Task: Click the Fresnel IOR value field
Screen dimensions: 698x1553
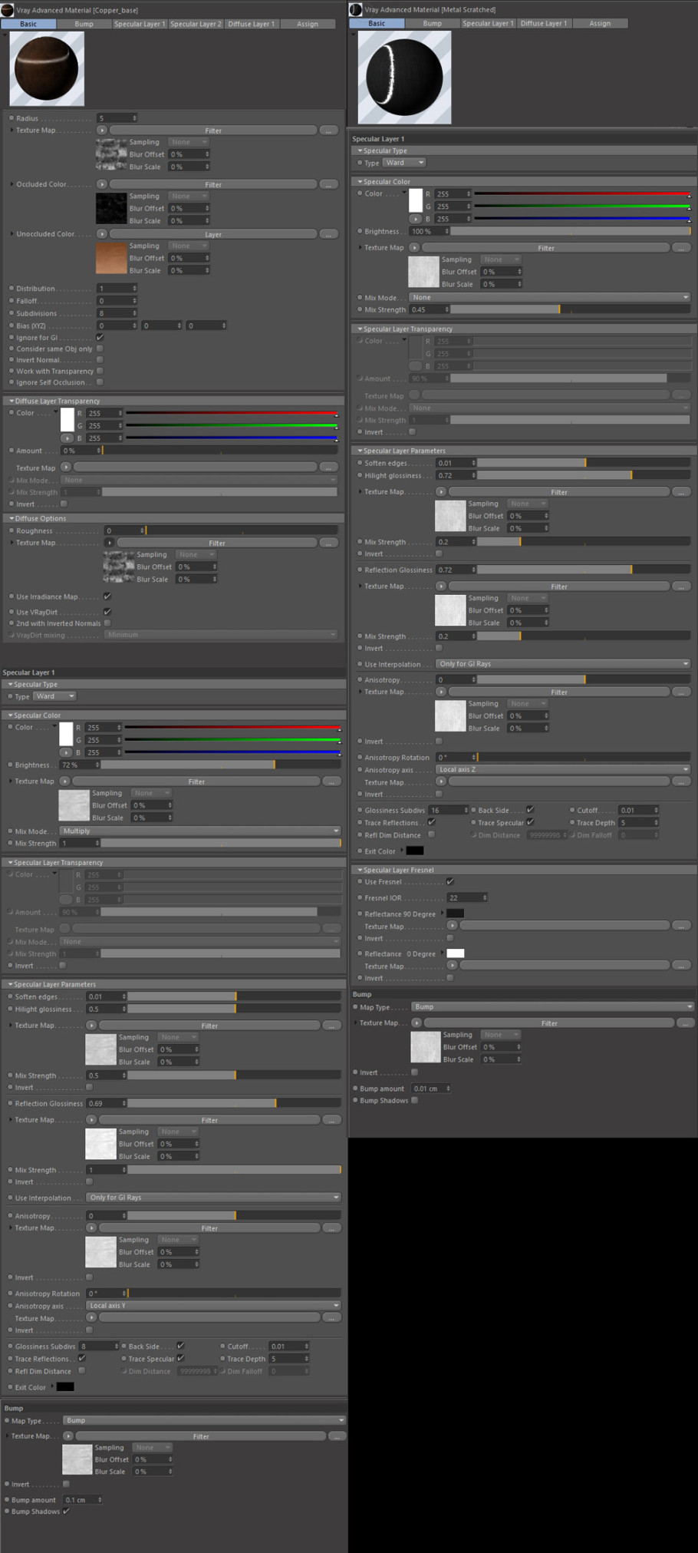Action: [467, 897]
